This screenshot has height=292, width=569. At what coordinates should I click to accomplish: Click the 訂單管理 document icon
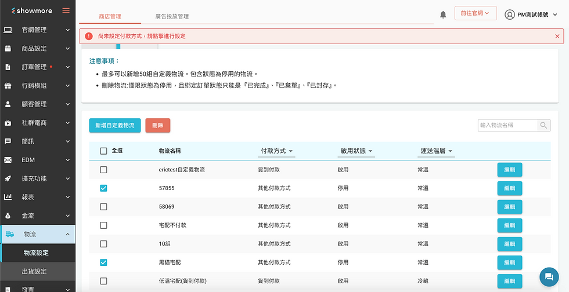[8, 67]
